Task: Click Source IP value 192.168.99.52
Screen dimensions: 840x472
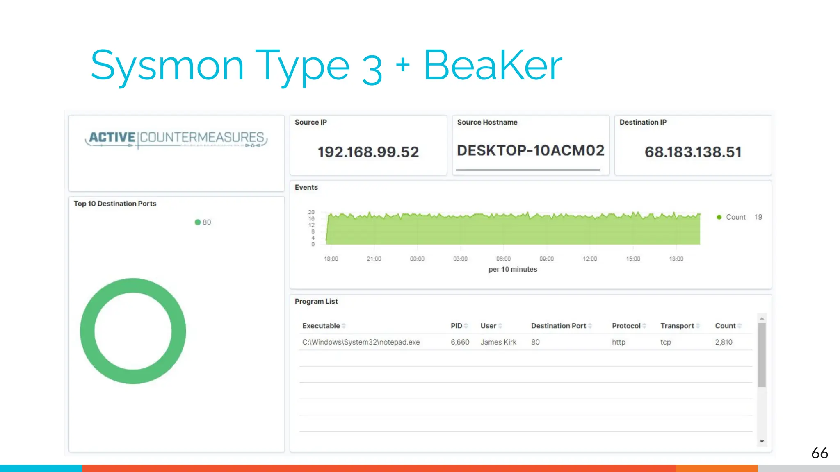Action: [368, 152]
